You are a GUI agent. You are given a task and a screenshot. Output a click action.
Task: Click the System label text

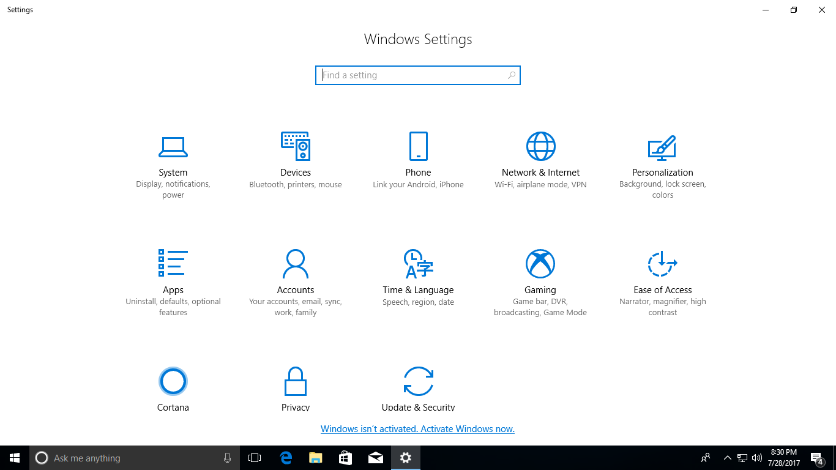173,173
